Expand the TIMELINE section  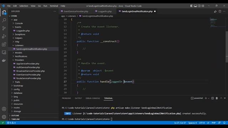click(x=15, y=119)
